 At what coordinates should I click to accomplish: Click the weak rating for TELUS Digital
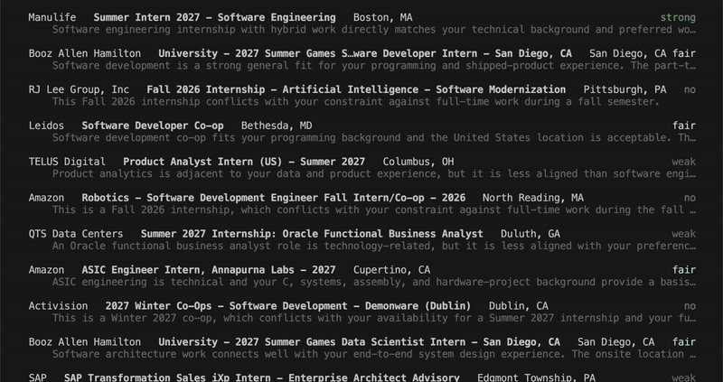pyautogui.click(x=684, y=162)
